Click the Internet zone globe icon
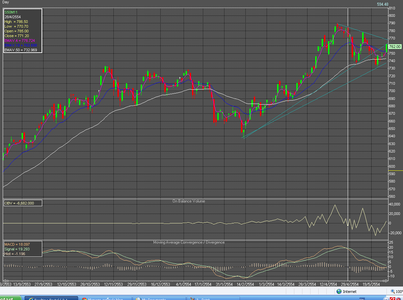 point(339,291)
